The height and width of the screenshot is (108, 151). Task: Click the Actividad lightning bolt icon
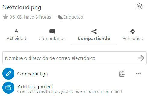click(x=17, y=31)
